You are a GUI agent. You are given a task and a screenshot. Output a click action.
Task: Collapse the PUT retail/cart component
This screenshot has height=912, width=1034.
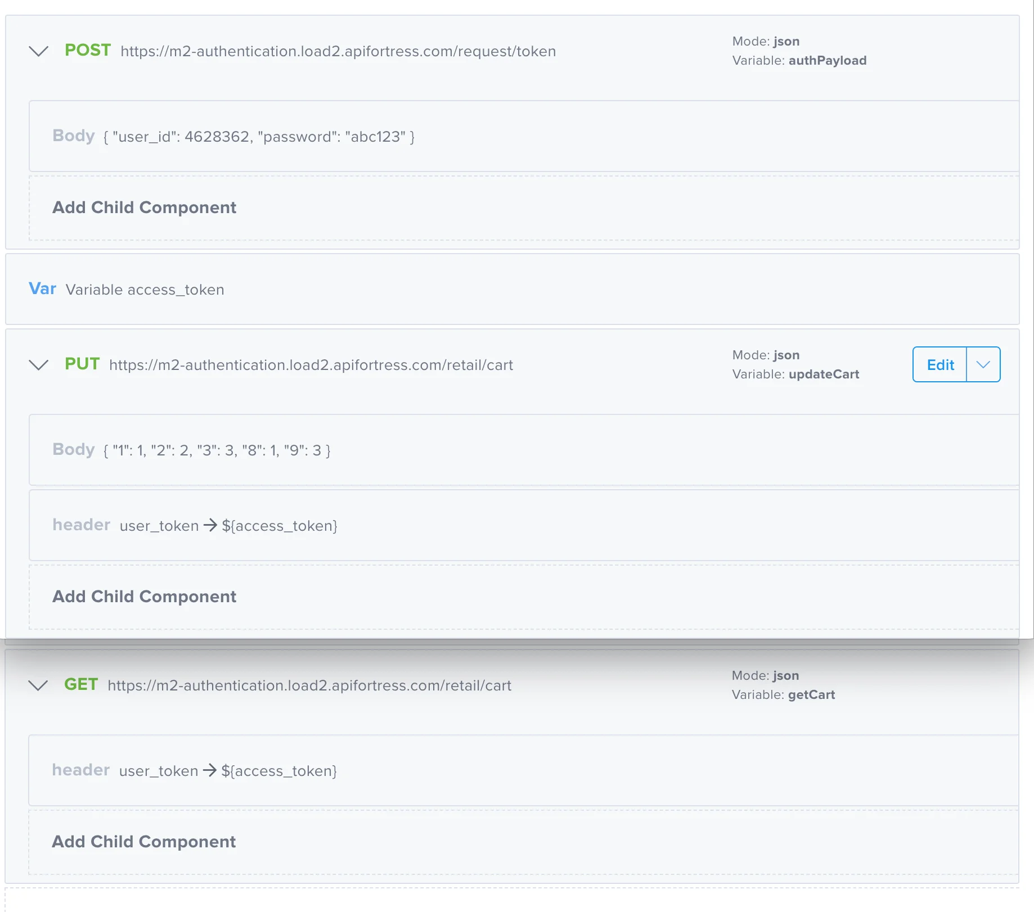[38, 365]
